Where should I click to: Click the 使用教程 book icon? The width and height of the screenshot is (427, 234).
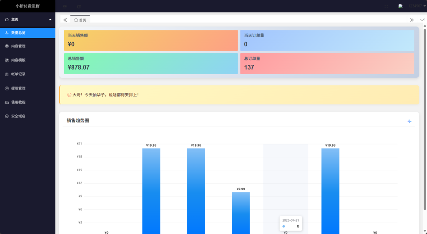pyautogui.click(x=7, y=102)
